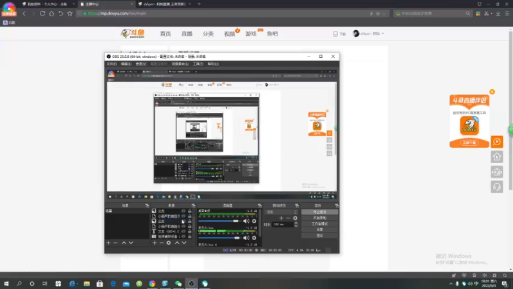Move source up with the arrow in Sources panel
Screen dimensions: 513x289
177,243
